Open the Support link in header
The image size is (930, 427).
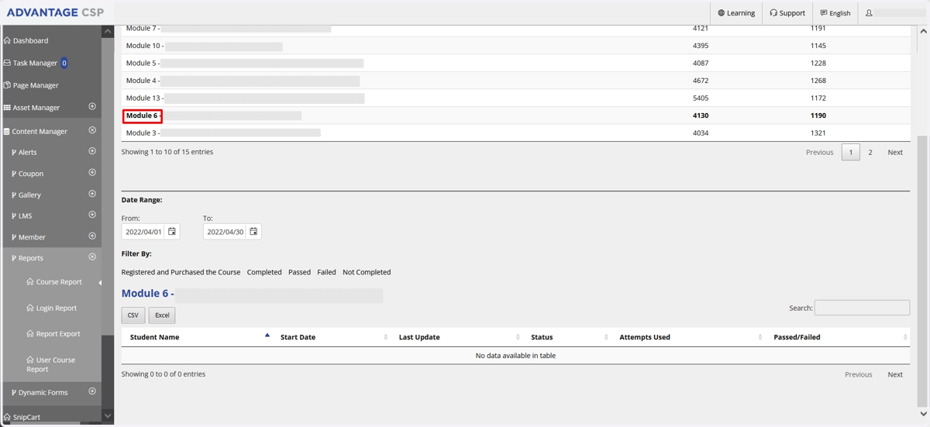point(787,13)
